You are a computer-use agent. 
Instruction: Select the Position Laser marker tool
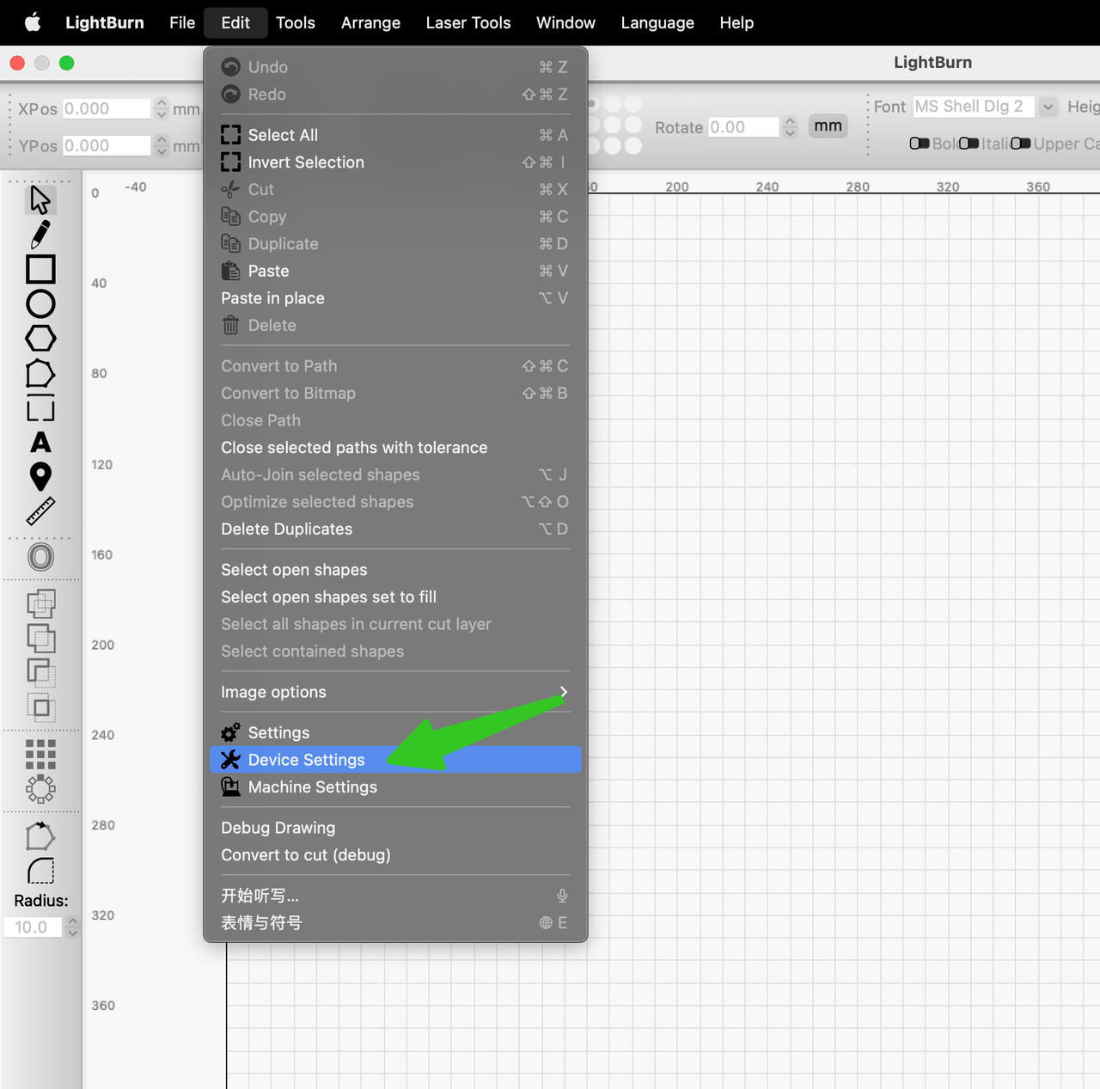(40, 476)
